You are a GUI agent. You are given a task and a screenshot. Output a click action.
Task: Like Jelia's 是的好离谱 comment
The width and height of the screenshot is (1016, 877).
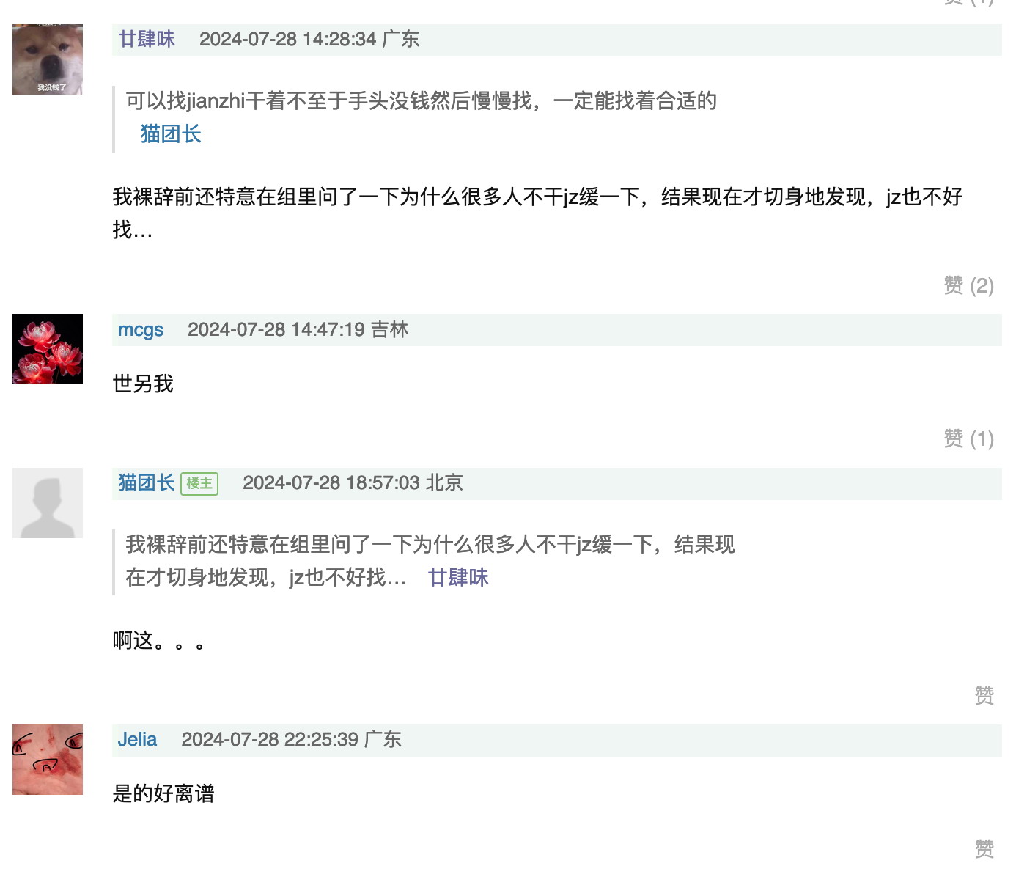click(984, 849)
